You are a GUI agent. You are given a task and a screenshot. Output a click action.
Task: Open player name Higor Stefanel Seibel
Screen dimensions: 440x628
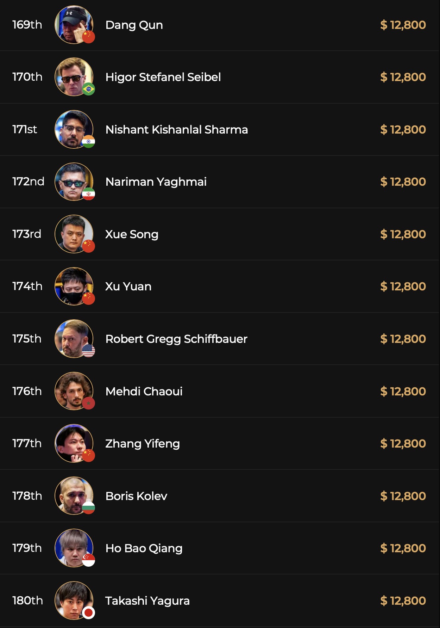tap(163, 77)
